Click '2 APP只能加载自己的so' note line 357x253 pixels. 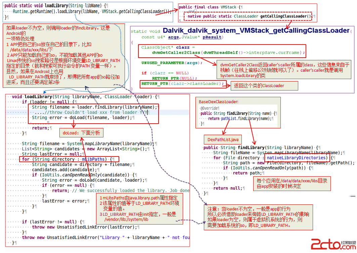[x=55, y=55]
